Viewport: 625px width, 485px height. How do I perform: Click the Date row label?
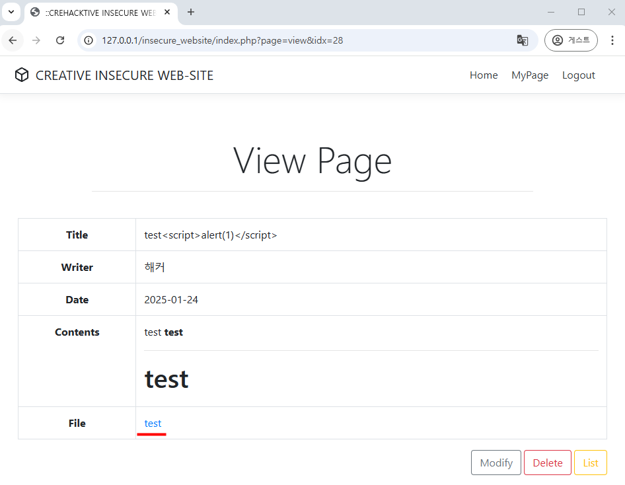tap(77, 300)
